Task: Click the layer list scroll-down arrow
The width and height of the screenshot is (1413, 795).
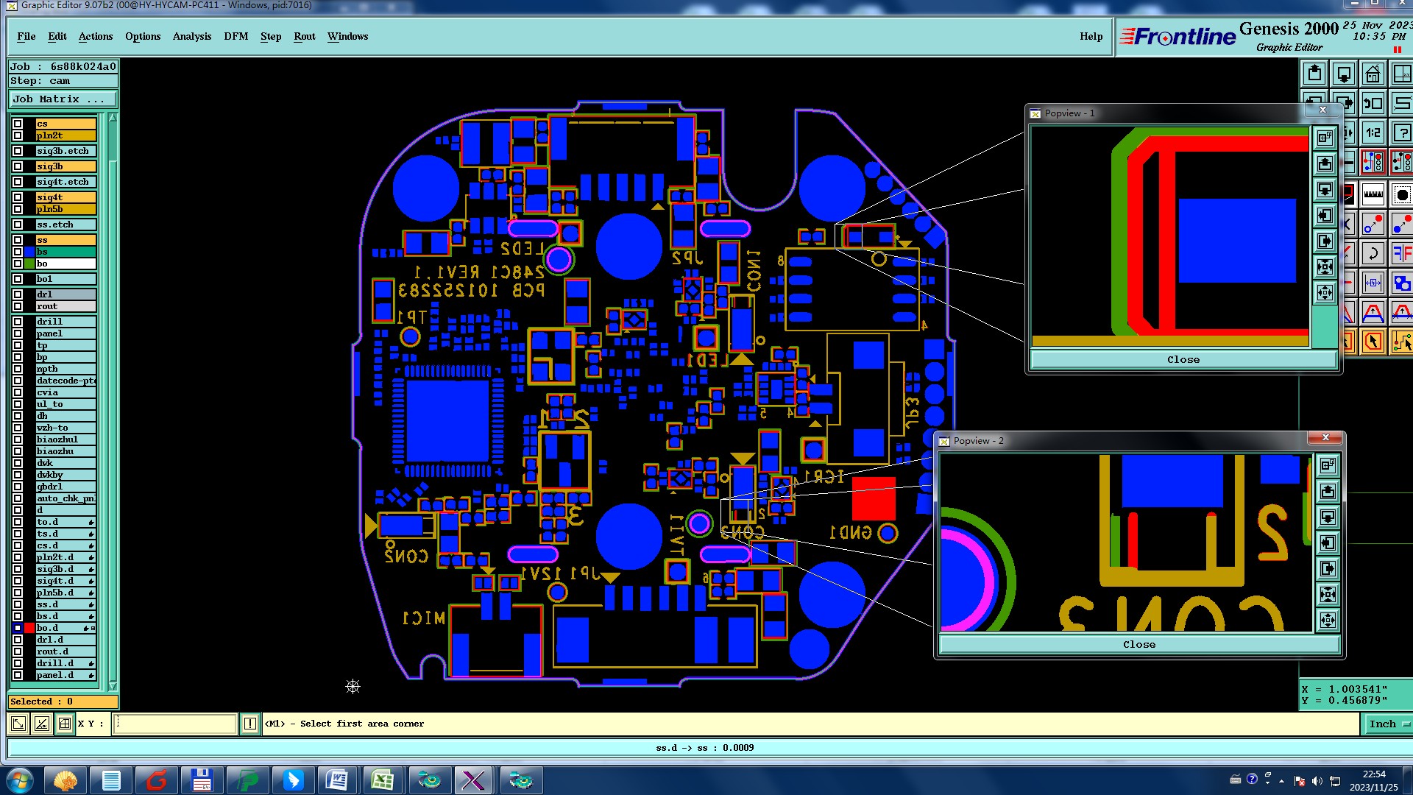Action: coord(113,685)
